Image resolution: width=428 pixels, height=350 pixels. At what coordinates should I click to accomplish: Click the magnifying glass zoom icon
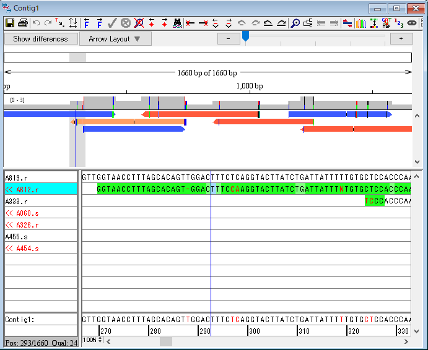click(295, 23)
